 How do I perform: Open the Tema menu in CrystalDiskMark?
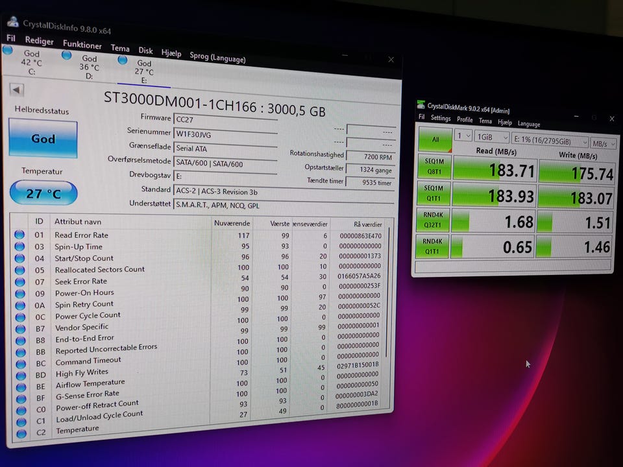click(x=485, y=121)
